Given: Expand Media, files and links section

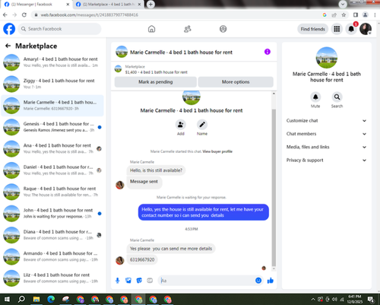Looking at the screenshot, I should (327, 147).
